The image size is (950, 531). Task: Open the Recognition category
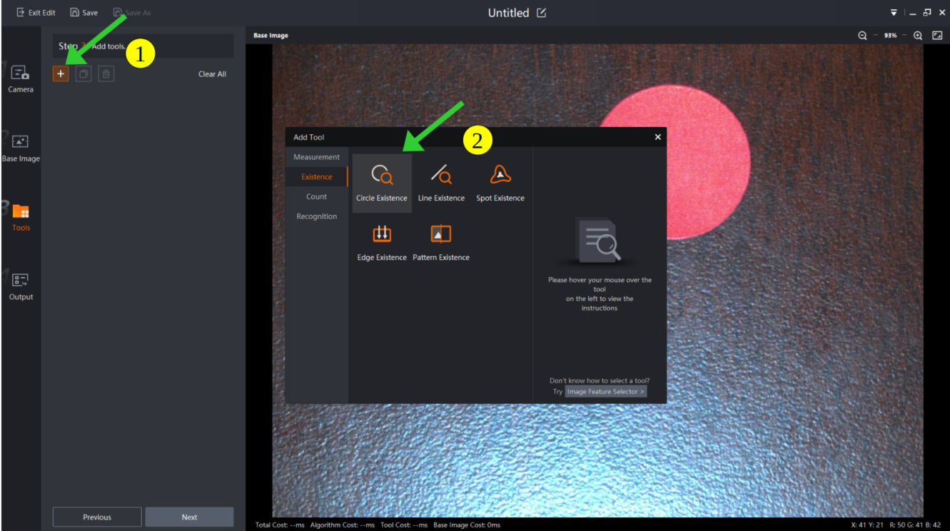[316, 216]
